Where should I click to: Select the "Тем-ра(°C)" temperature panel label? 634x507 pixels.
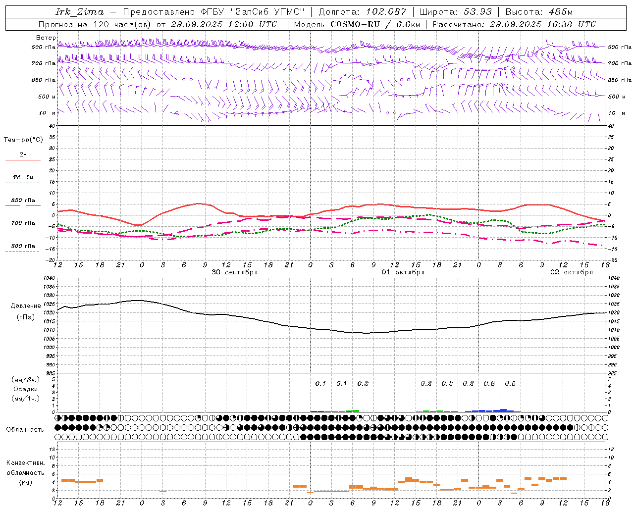pyautogui.click(x=23, y=140)
